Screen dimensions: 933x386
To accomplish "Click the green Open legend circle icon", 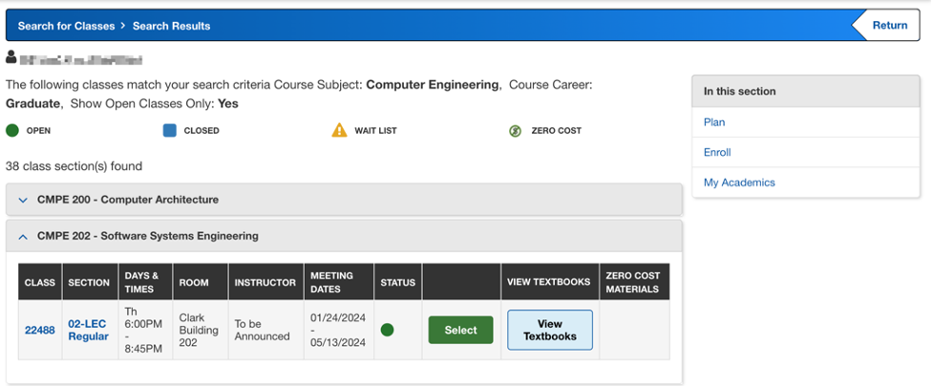I will click(x=12, y=131).
